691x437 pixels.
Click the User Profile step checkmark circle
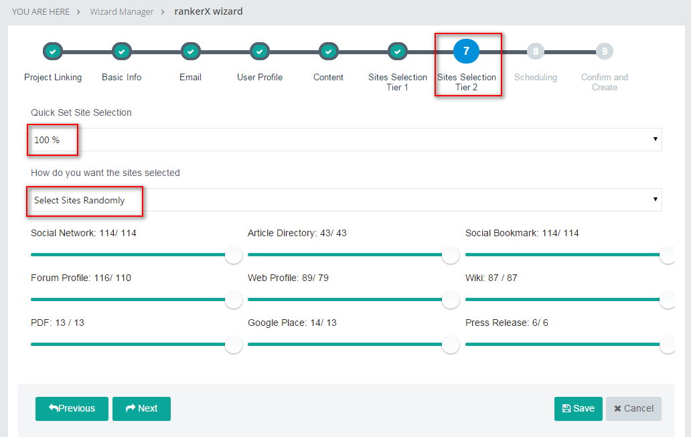(260, 52)
